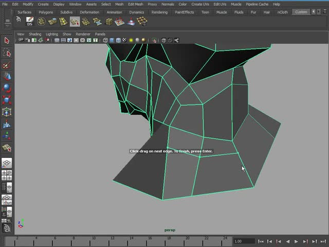This screenshot has height=247, width=329.
Task: Toggle use-all-lights yellow sphere icon
Action: [131, 40]
